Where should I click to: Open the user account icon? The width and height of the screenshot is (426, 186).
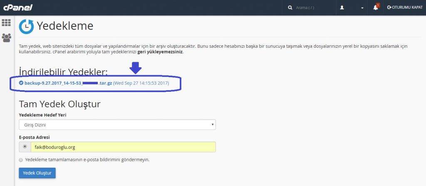coord(342,7)
